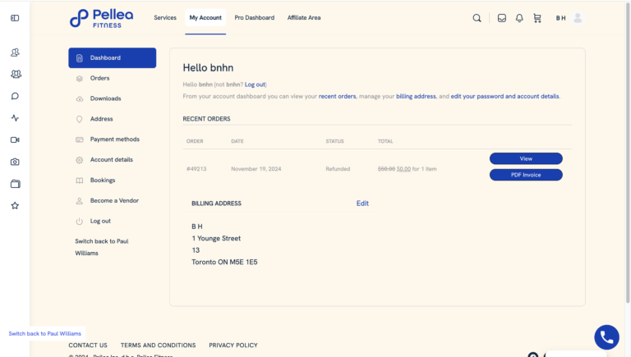Click the page vertical scrollbar
Screen dimensions: 631x357
point(628,153)
